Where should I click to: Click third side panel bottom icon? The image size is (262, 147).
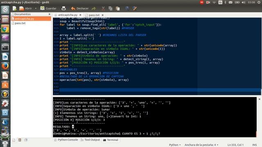(x=26, y=140)
